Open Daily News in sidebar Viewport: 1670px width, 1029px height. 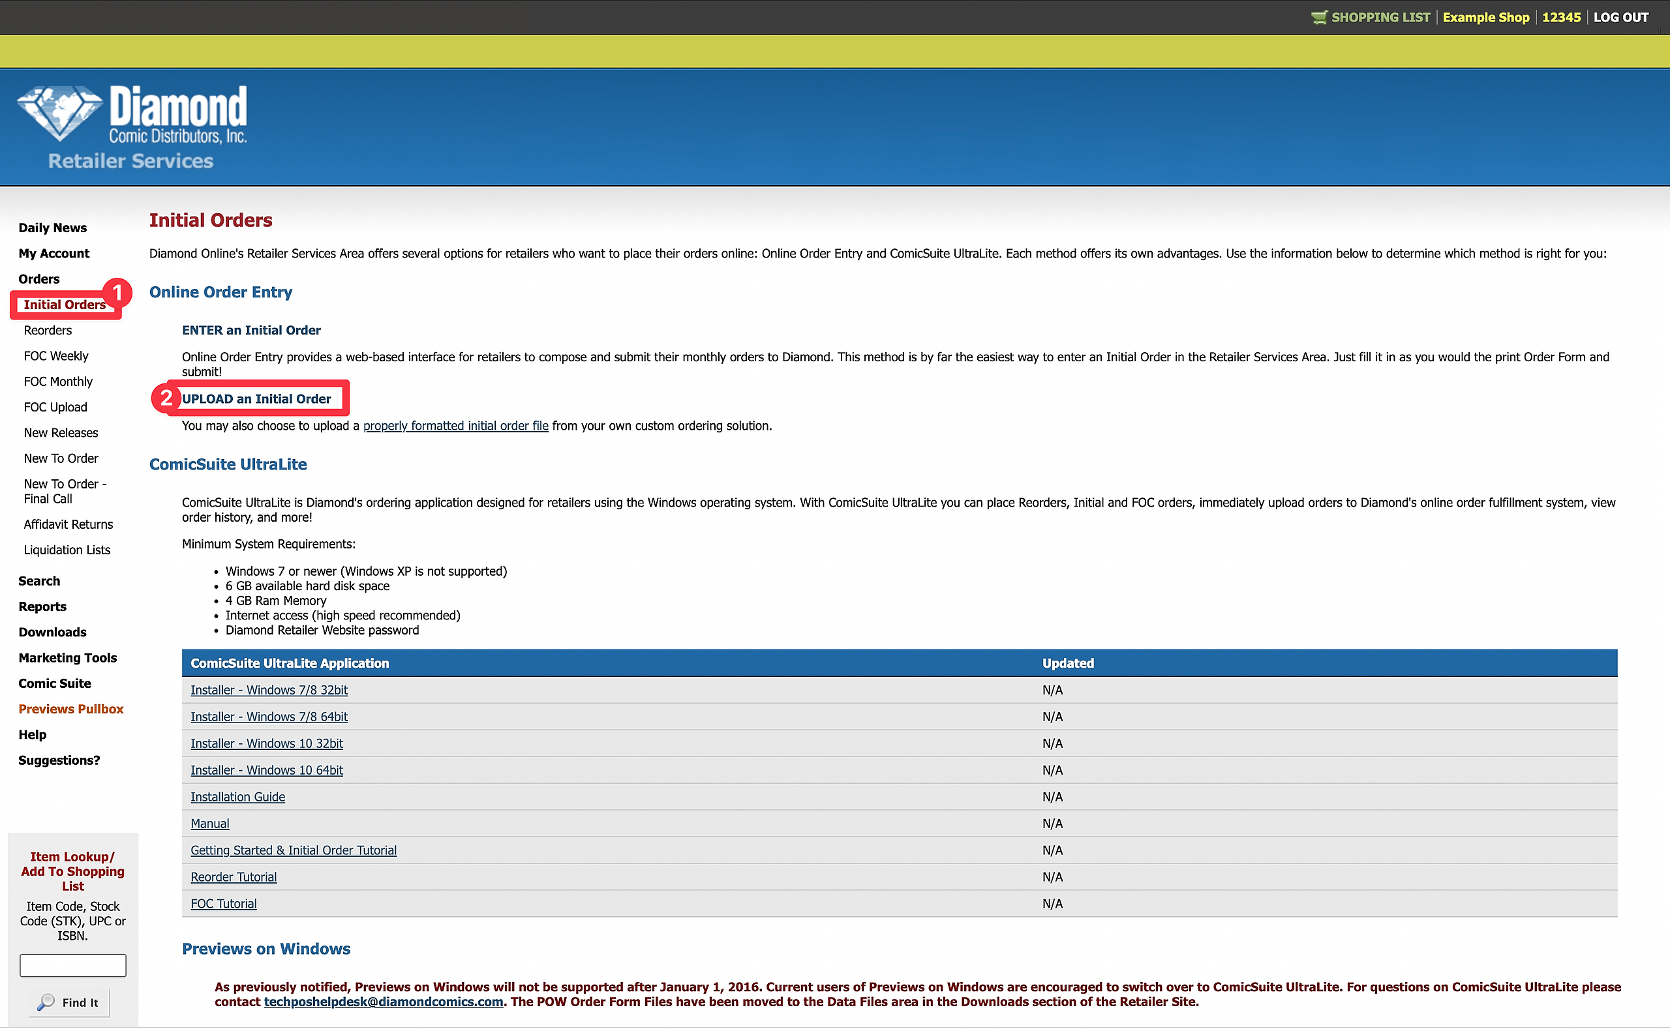click(52, 228)
